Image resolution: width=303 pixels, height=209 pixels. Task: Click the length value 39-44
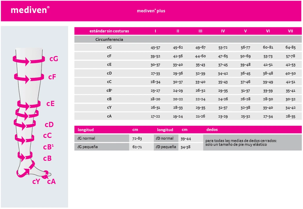click(x=186, y=139)
